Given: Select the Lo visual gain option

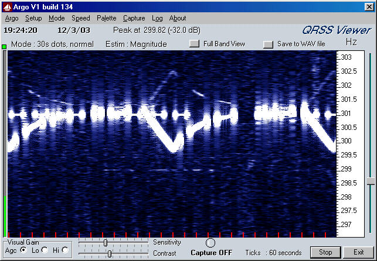Looking at the screenshot, I should (x=45, y=250).
